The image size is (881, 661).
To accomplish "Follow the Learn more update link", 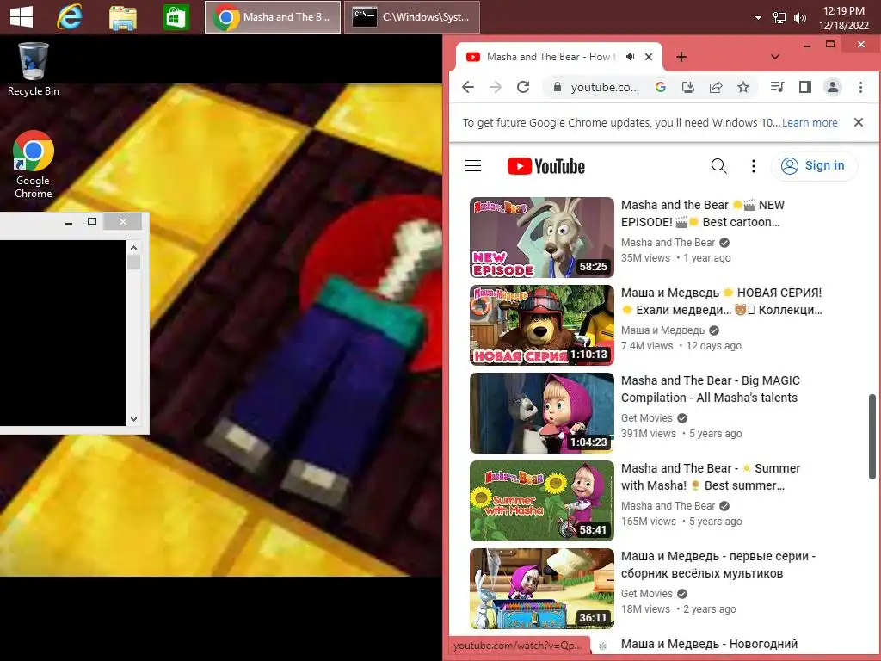I will coord(810,122).
